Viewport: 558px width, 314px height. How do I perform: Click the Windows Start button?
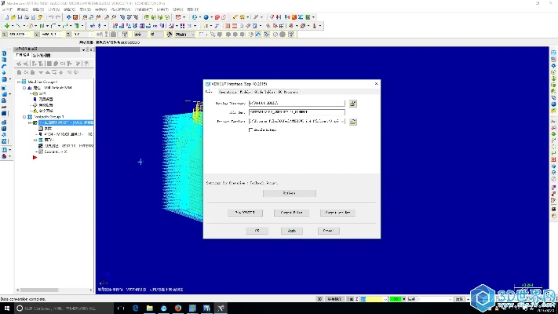click(x=5, y=309)
